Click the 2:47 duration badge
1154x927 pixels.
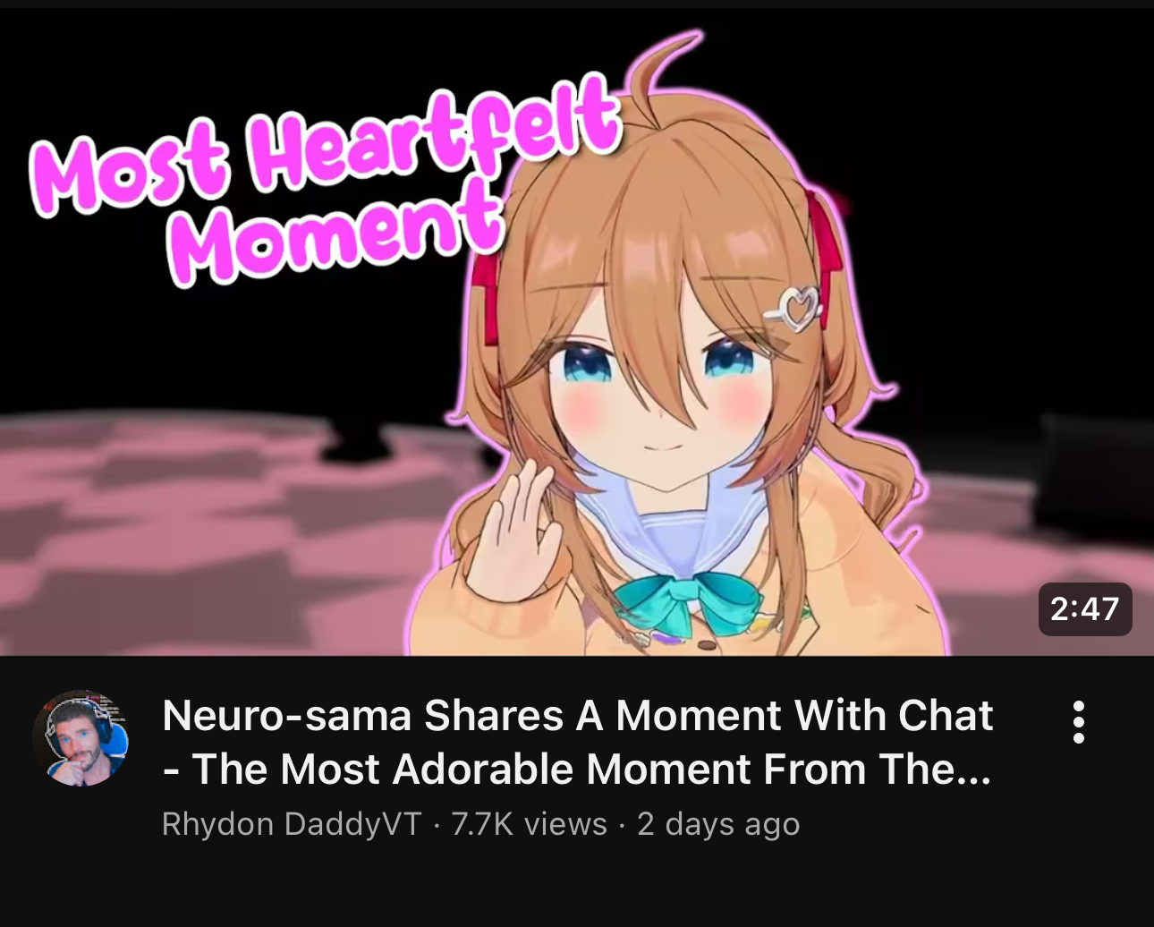1085,609
